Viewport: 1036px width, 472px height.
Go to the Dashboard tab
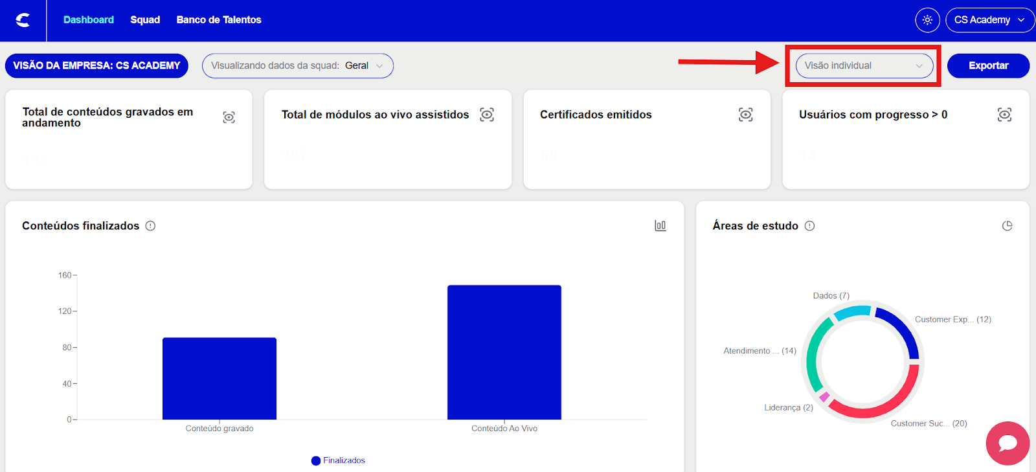(x=89, y=20)
